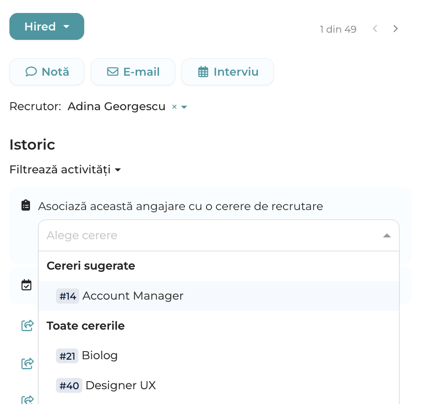Schedule an Interviu
The image size is (421, 404).
click(x=228, y=72)
